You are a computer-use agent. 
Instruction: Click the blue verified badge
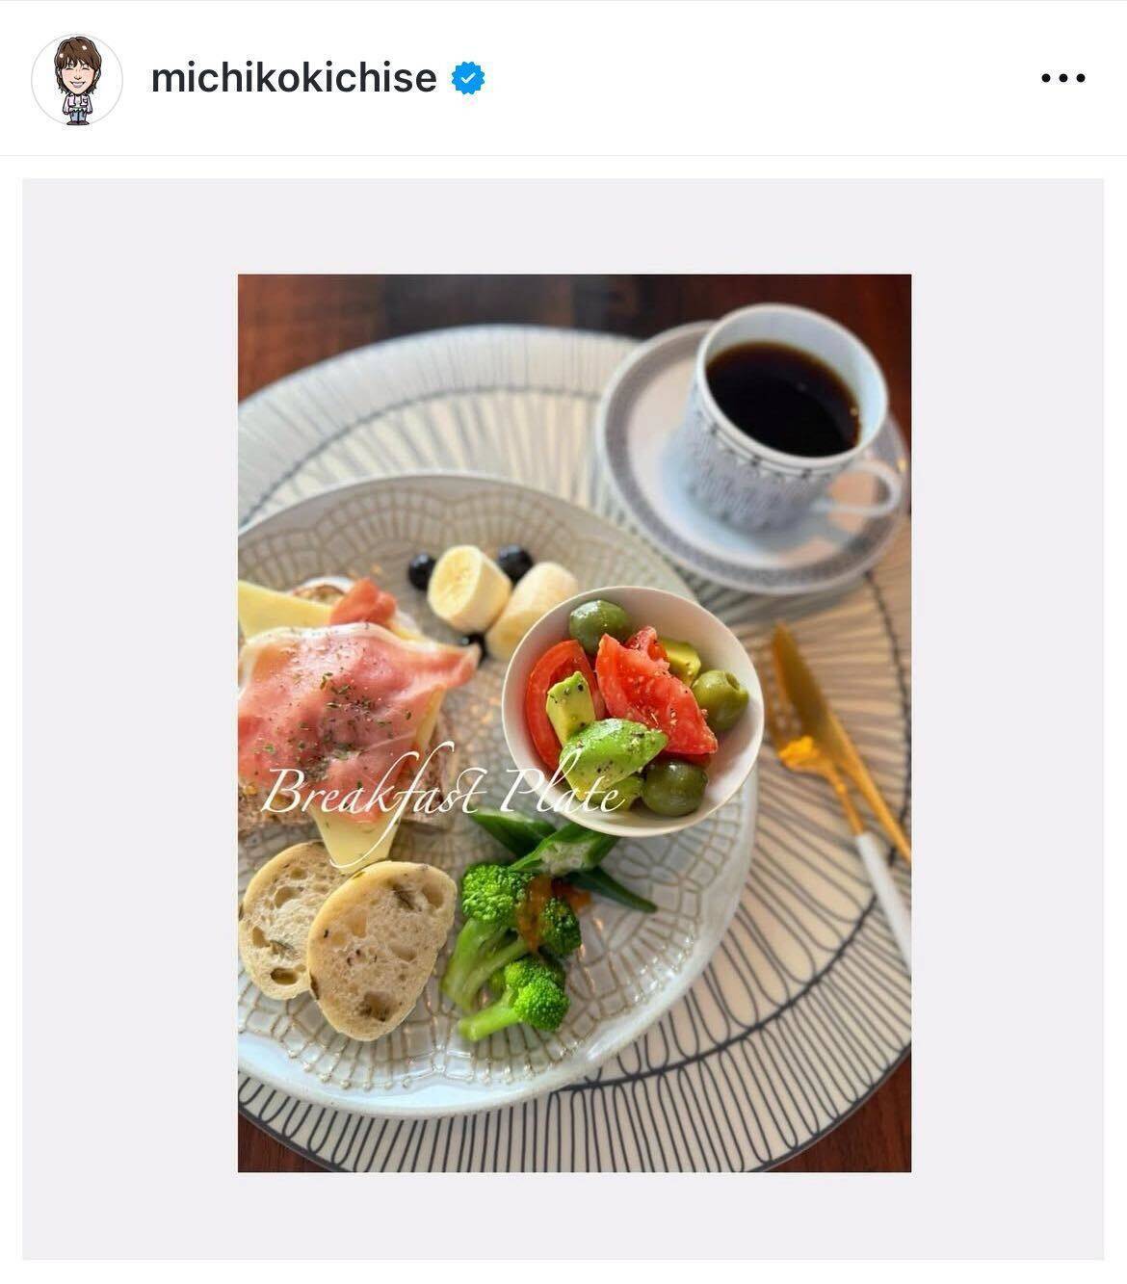point(468,79)
